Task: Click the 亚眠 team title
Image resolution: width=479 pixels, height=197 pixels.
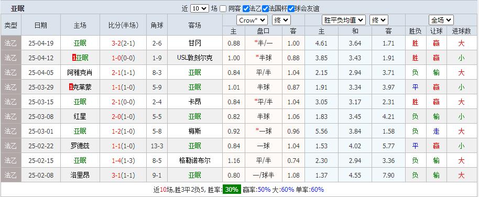Action: 17,8
